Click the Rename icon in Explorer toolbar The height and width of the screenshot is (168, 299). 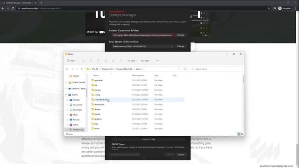[106, 61]
